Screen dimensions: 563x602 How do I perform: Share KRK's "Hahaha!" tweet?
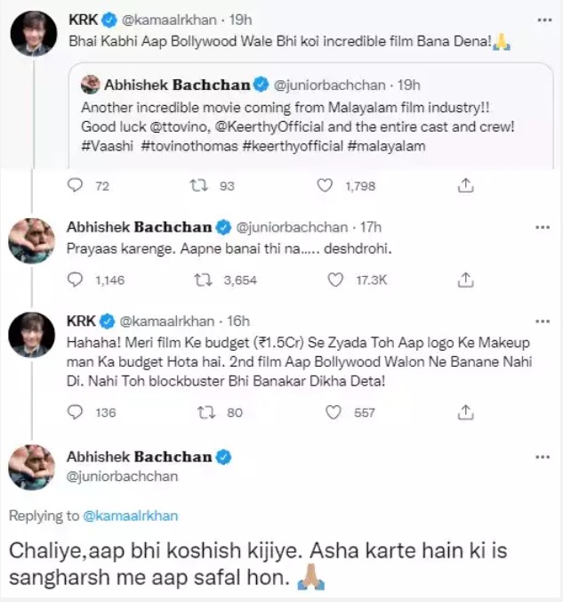point(464,412)
